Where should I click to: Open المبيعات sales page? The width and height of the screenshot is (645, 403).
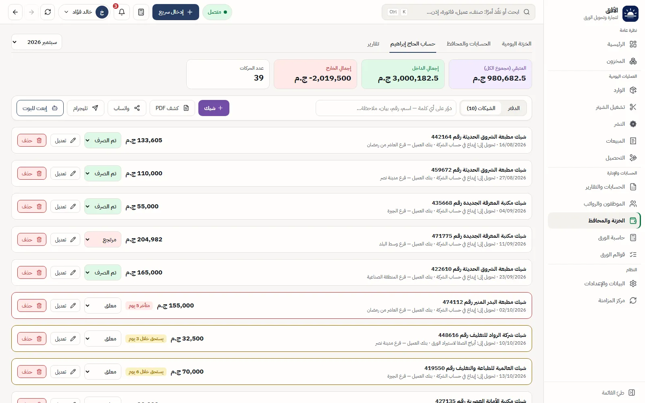point(594,141)
